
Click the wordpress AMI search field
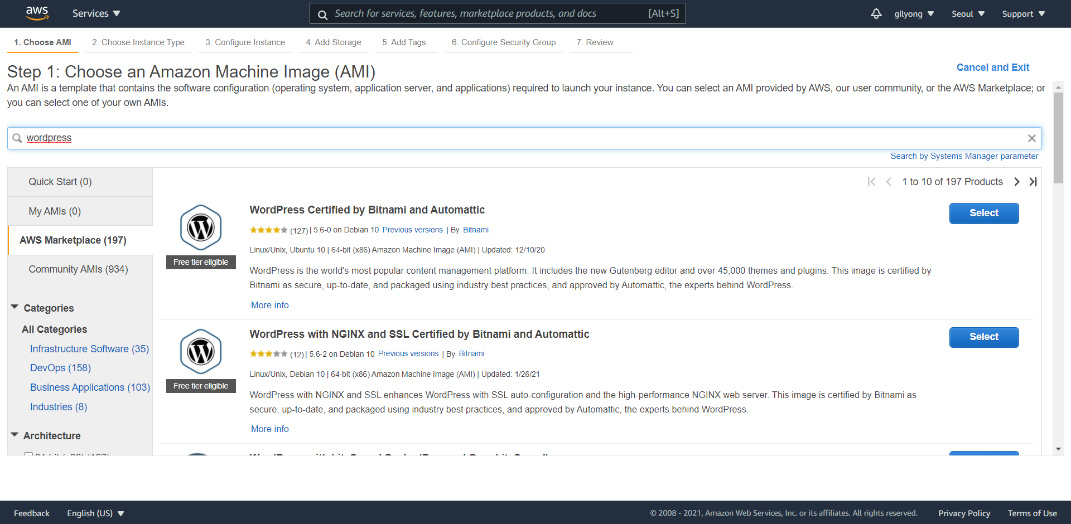(x=524, y=138)
